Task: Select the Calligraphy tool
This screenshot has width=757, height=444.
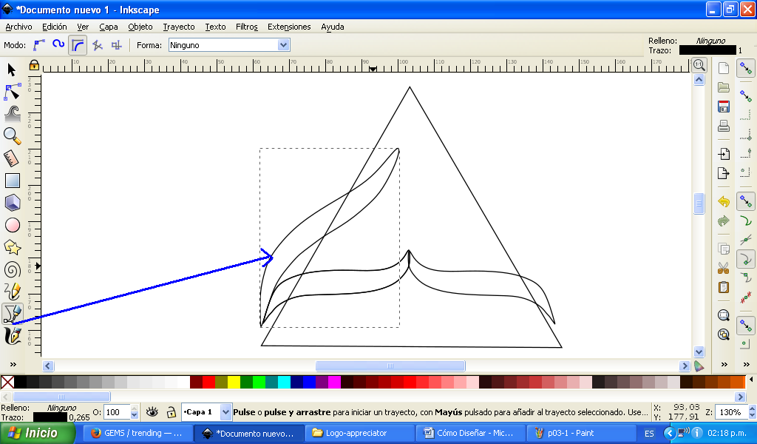Action: tap(12, 336)
